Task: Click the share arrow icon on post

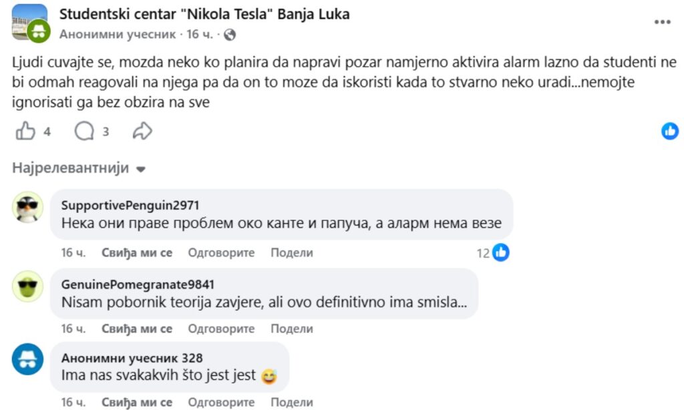Action: coord(142,132)
